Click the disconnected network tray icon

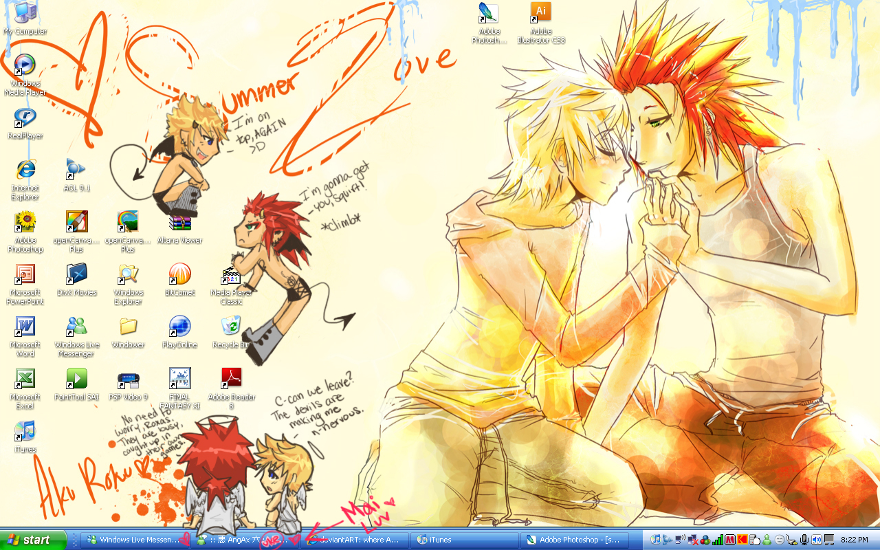[x=693, y=540]
